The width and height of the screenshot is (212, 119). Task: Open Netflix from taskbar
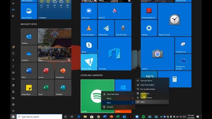tap(131, 117)
